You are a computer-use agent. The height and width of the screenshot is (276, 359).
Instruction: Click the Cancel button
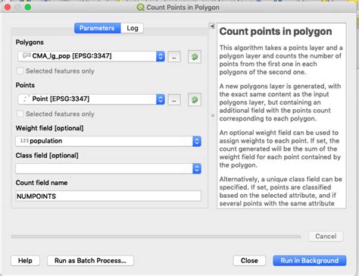(326, 237)
